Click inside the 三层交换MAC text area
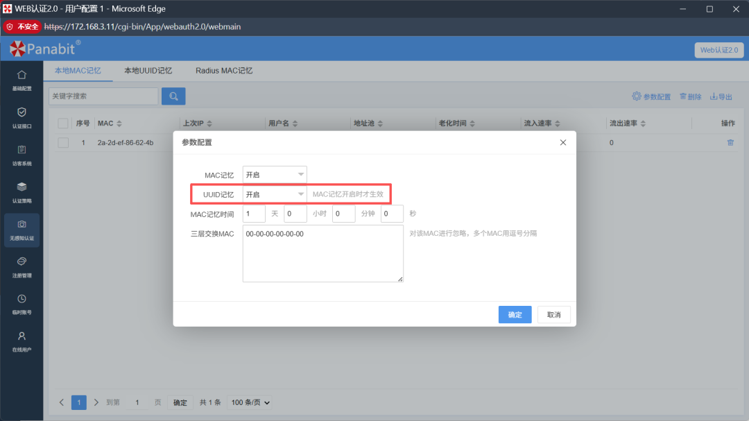Screen dimensions: 749x421 coord(322,253)
